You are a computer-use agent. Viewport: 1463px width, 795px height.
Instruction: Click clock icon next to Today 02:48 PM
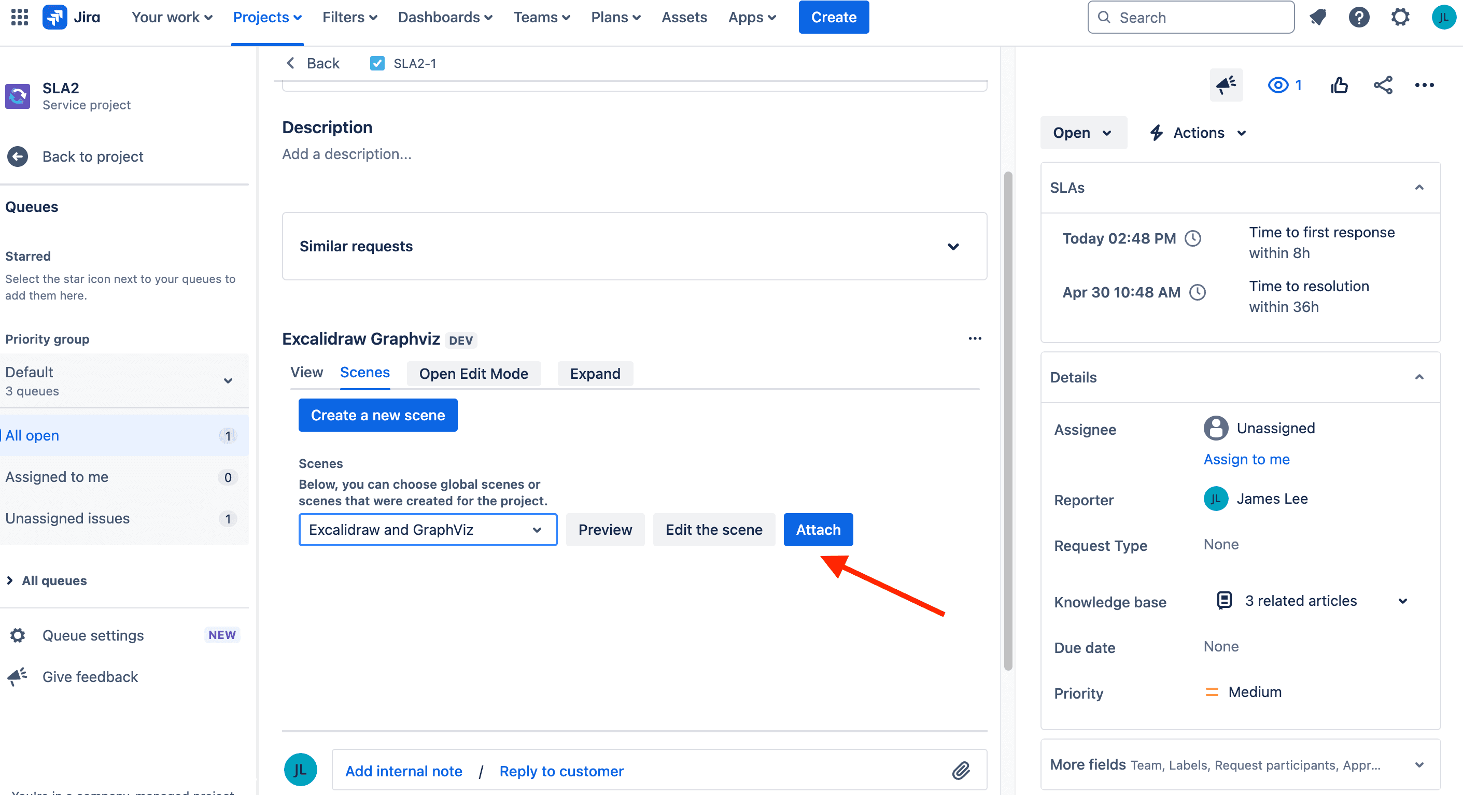click(x=1193, y=238)
